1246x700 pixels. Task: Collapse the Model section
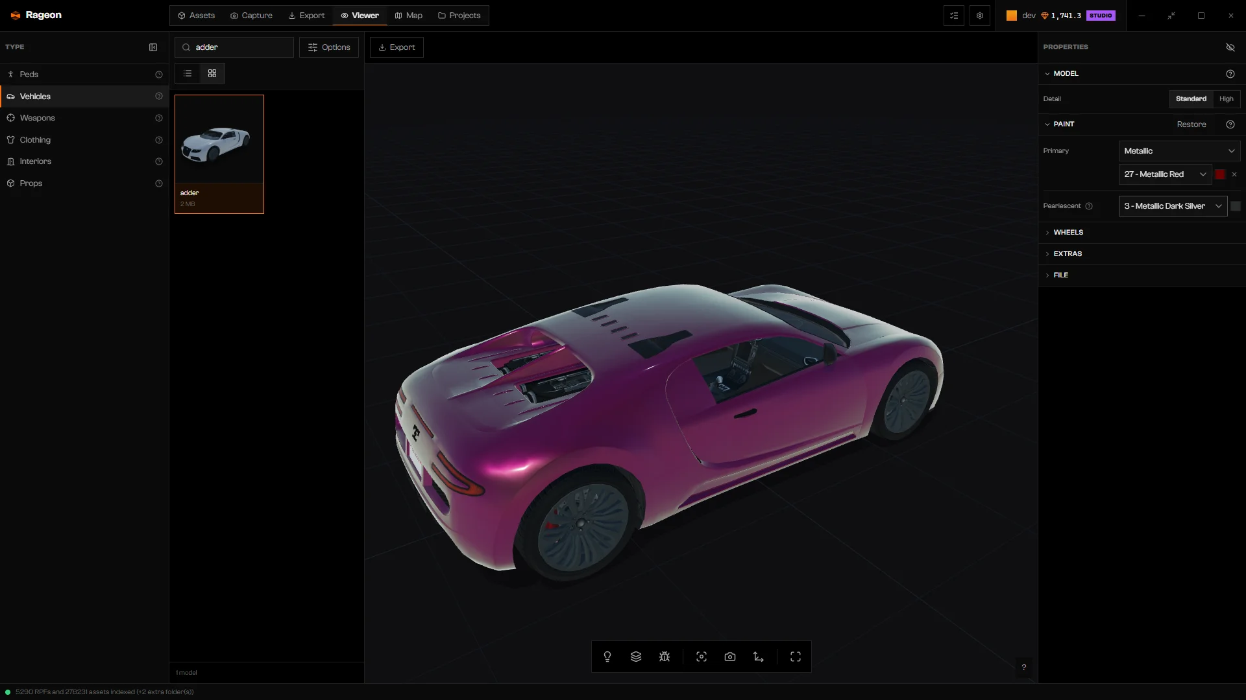1060,74
